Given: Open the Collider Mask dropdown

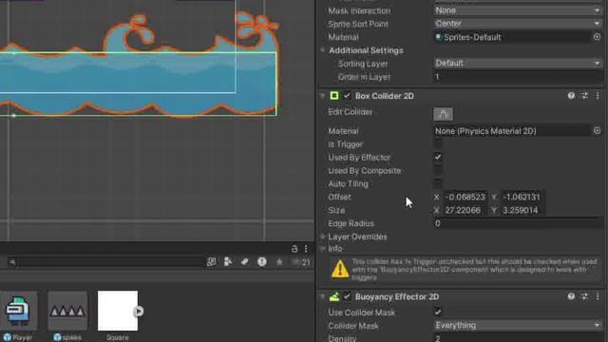Looking at the screenshot, I should click(517, 325).
